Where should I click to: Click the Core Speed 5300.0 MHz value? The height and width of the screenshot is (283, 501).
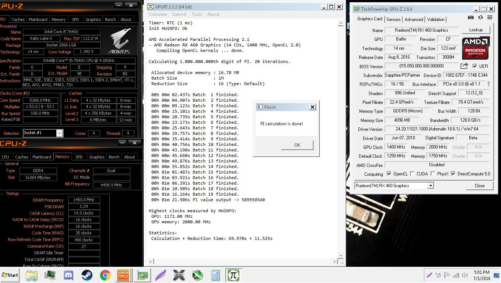pyautogui.click(x=41, y=100)
